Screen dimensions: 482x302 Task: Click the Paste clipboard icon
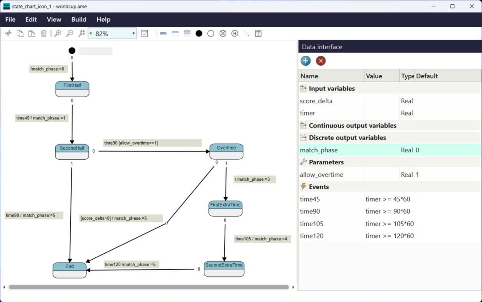click(31, 34)
